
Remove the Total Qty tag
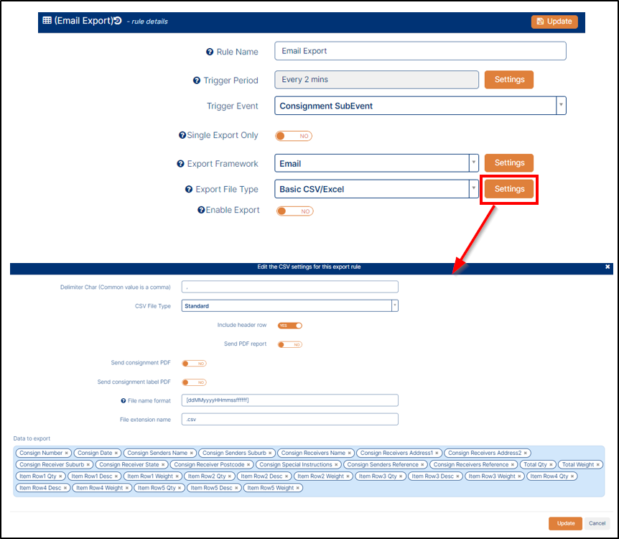(x=551, y=465)
